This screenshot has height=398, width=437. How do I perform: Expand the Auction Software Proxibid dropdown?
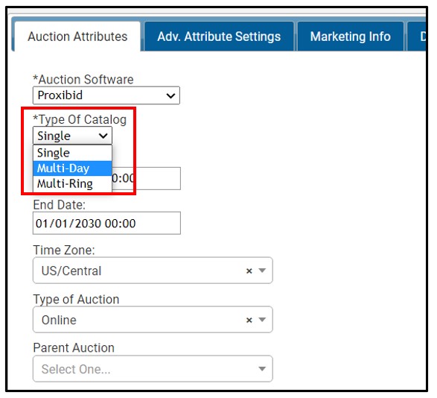tap(106, 95)
